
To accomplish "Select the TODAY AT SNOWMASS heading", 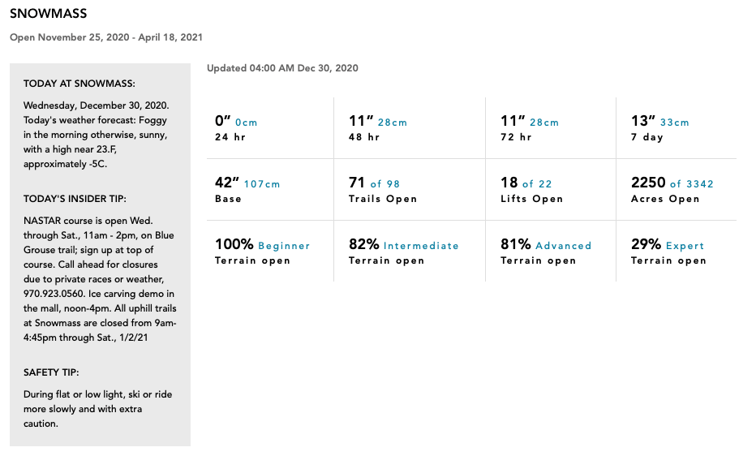I will 79,84.
